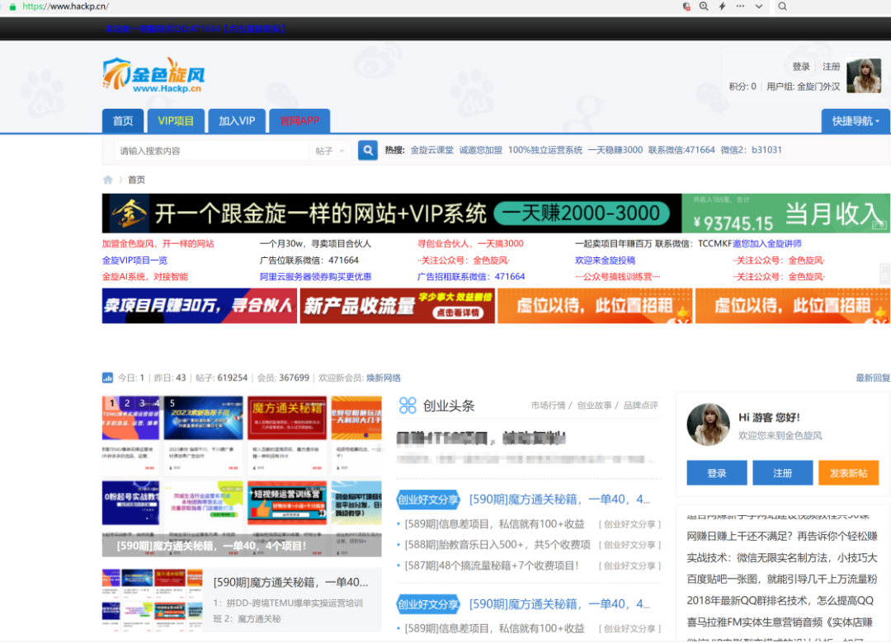Open the 市场行情 category link
The image size is (891, 643).
tap(548, 406)
